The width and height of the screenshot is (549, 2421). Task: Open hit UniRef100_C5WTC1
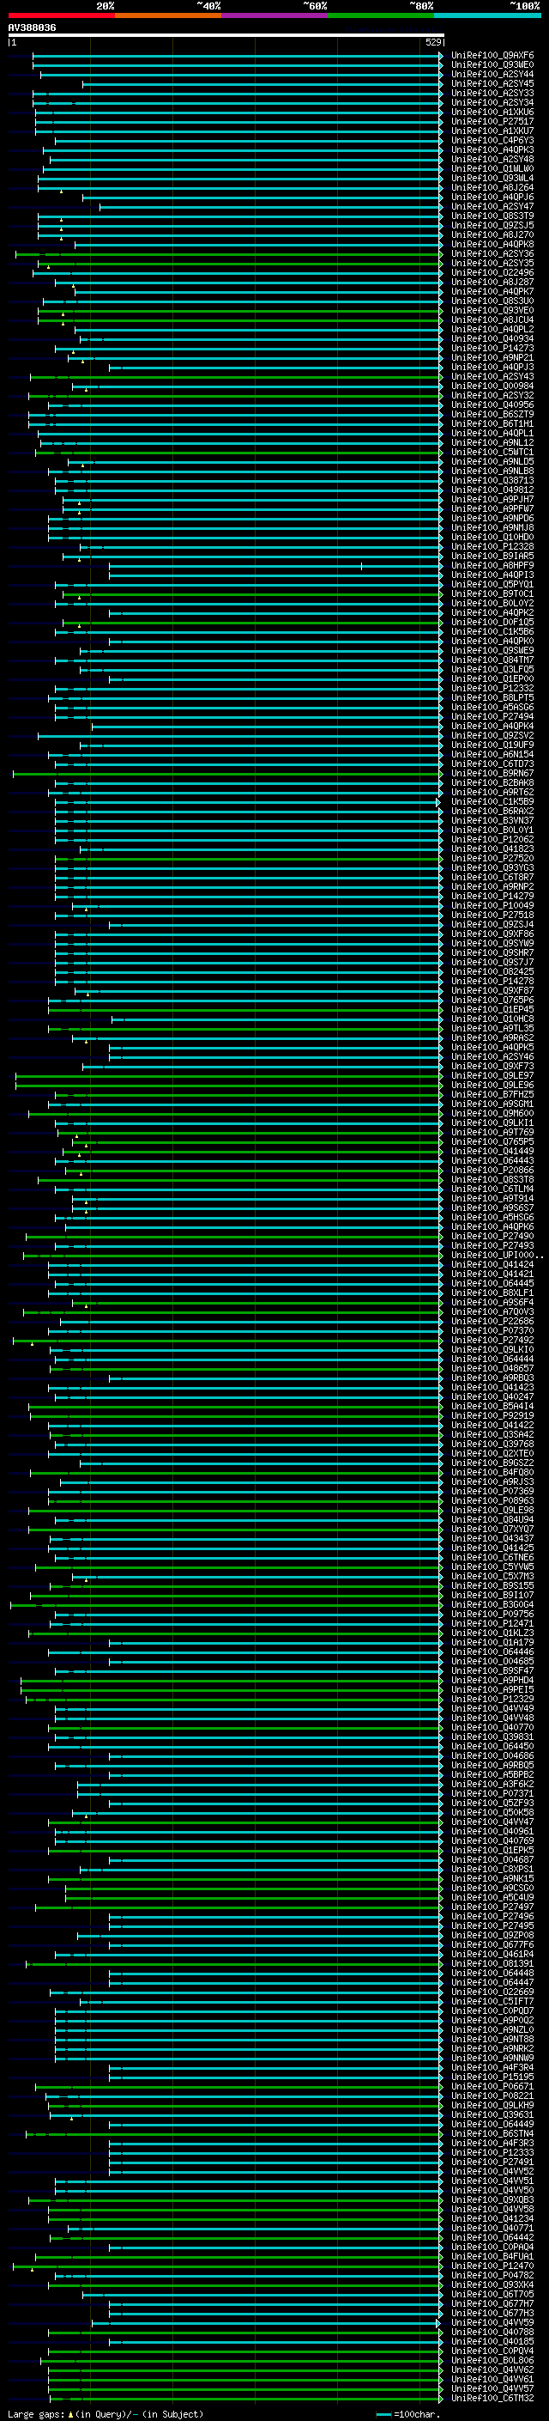coord(492,452)
